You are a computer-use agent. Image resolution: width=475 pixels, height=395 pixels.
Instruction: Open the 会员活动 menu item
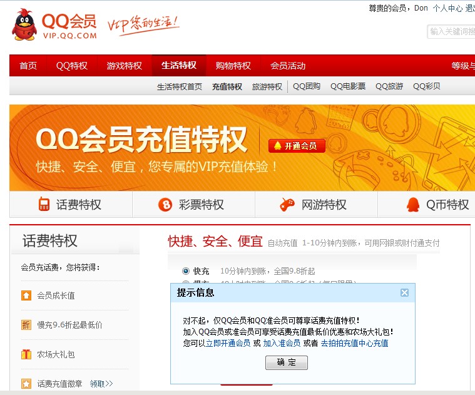(288, 66)
